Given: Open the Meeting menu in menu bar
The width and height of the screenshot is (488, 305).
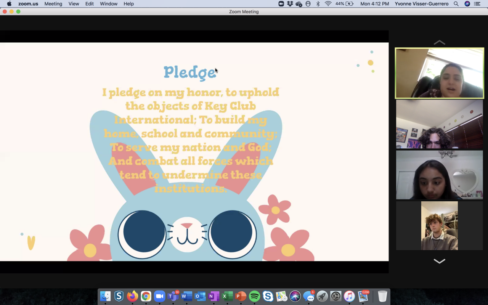Looking at the screenshot, I should click(53, 4).
